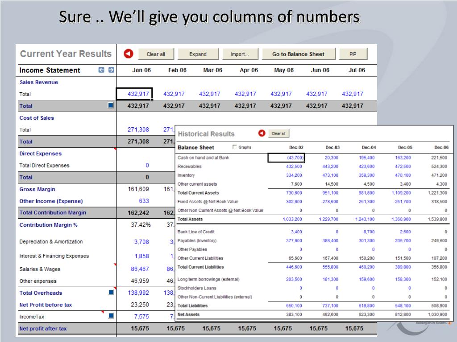Click the Clear all button in Current Year Results
This screenshot has height=342, width=457.
156,54
